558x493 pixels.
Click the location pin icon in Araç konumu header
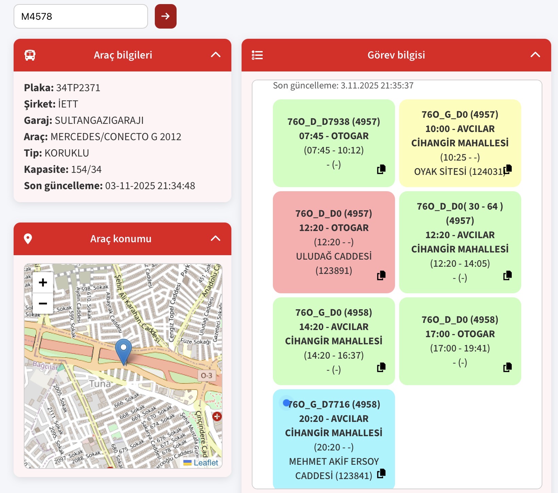(x=28, y=239)
